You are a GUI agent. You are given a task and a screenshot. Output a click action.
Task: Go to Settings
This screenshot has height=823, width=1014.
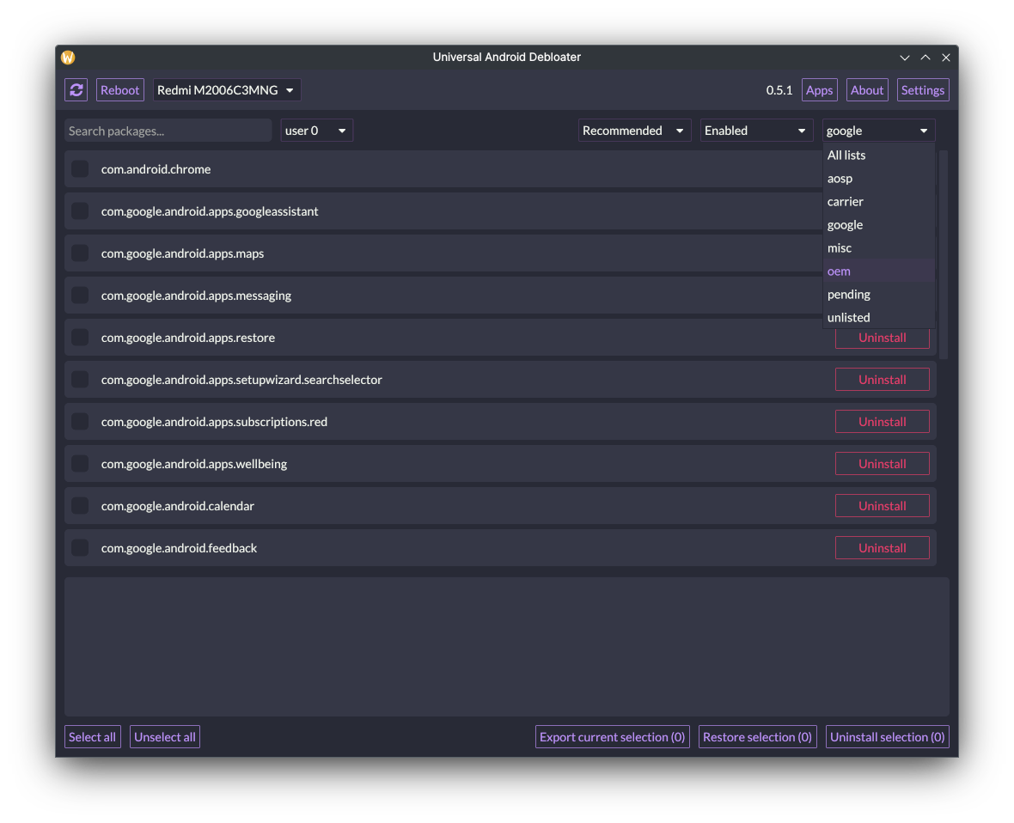923,90
